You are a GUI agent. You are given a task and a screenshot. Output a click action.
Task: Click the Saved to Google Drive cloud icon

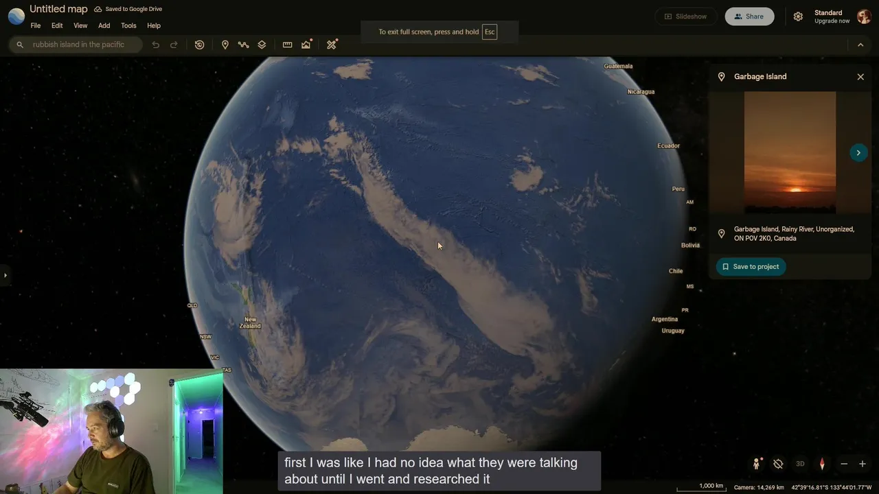click(x=98, y=9)
